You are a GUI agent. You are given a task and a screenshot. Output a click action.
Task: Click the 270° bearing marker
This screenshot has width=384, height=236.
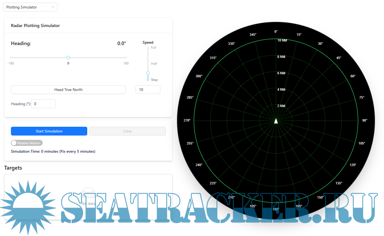pos(187,120)
